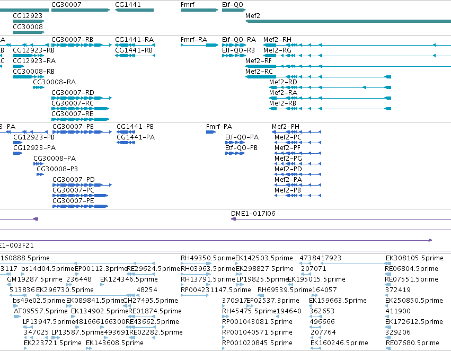
Task: Select EST RP001043081.5prime
Action: [257, 322]
